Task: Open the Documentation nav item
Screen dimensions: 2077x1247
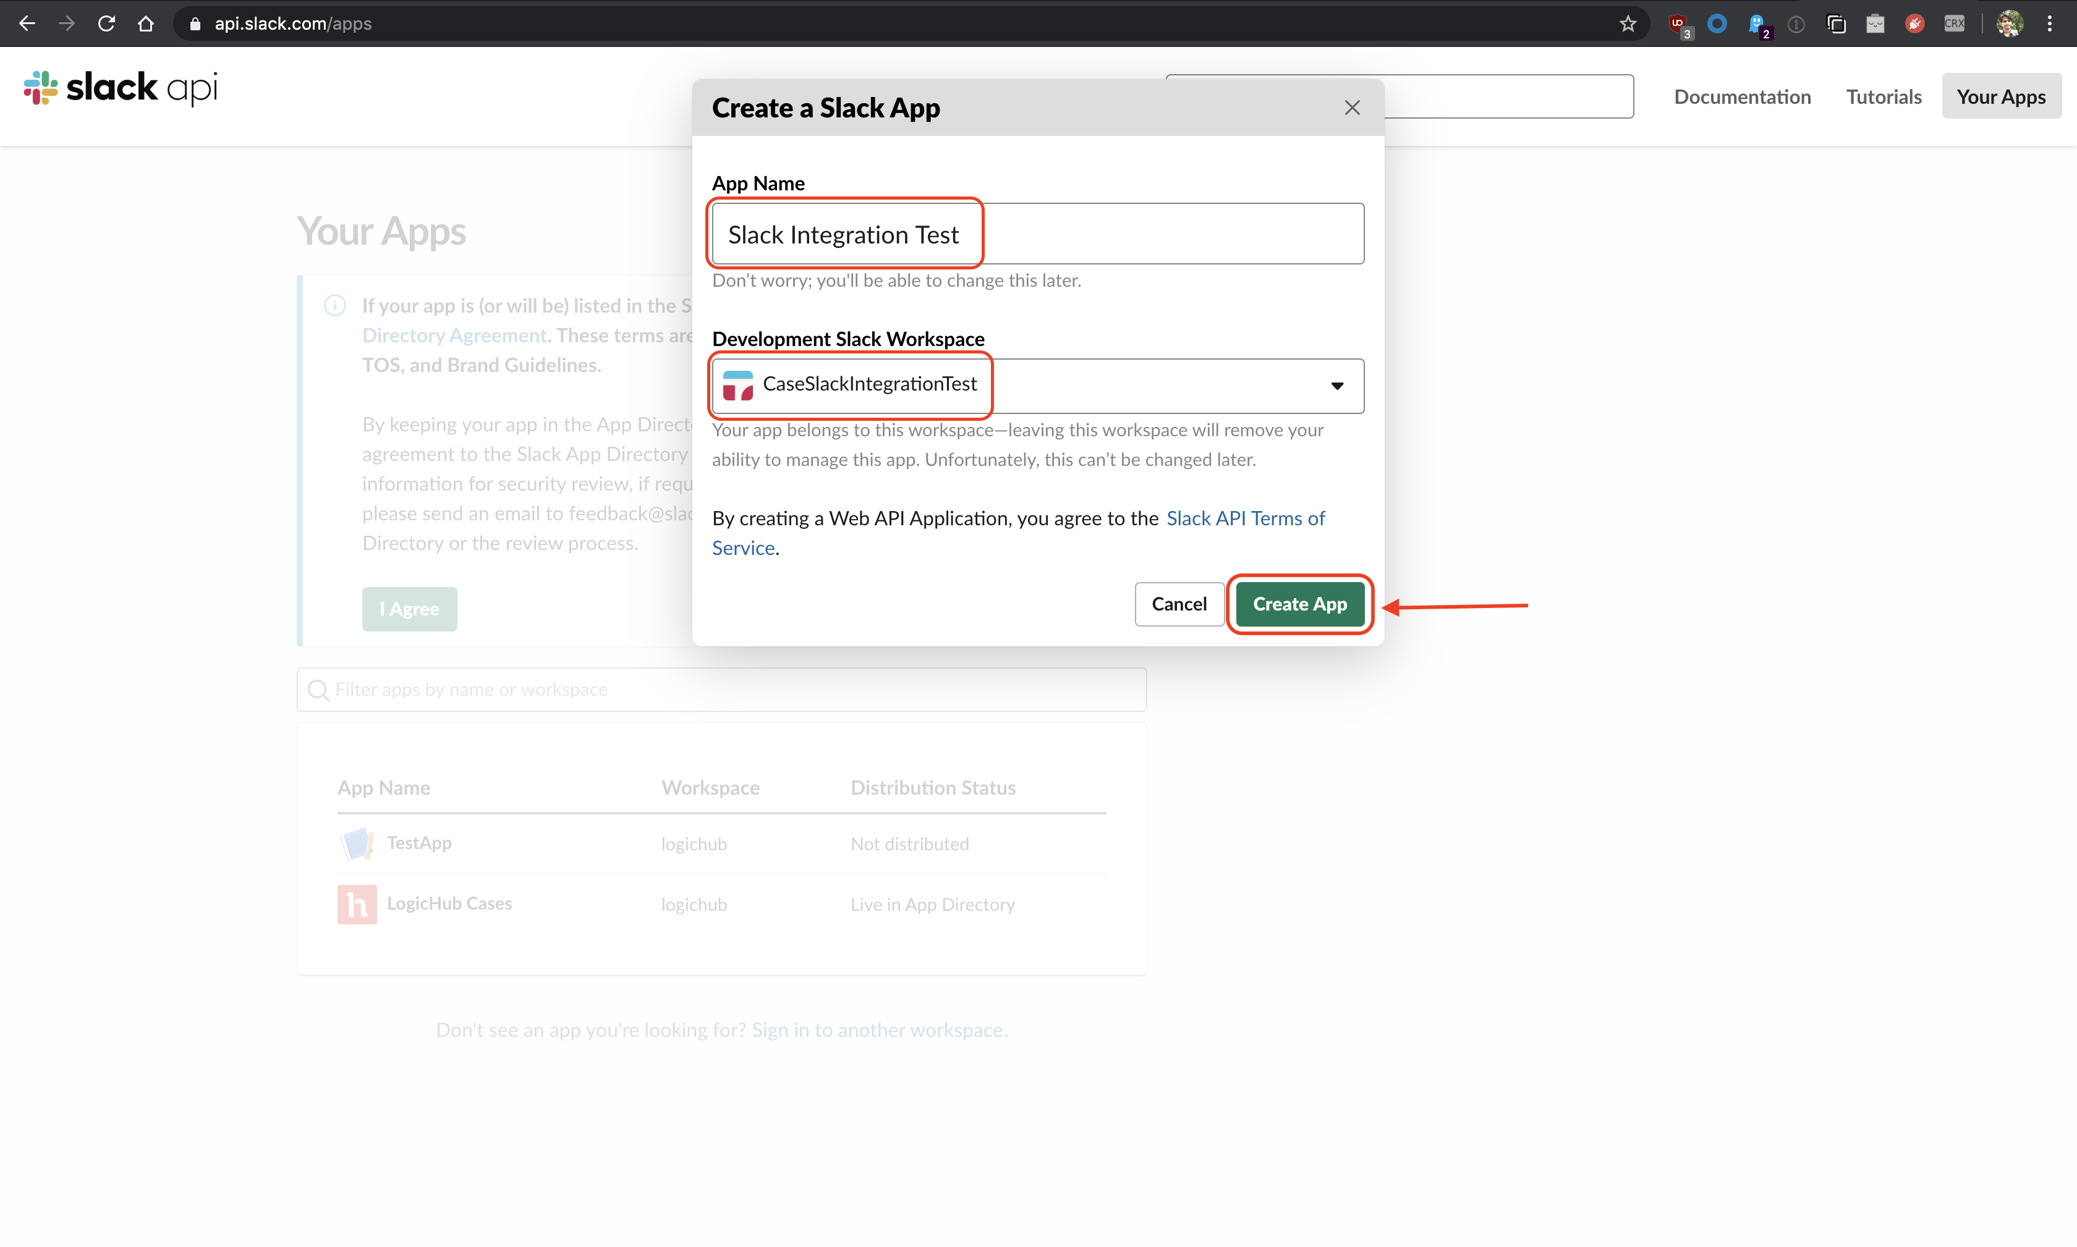Action: click(x=1741, y=96)
